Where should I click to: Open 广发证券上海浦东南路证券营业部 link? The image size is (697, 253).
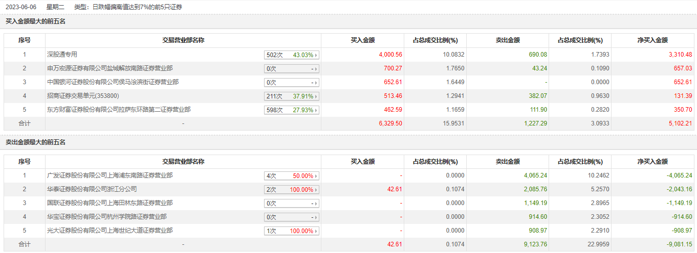point(110,175)
